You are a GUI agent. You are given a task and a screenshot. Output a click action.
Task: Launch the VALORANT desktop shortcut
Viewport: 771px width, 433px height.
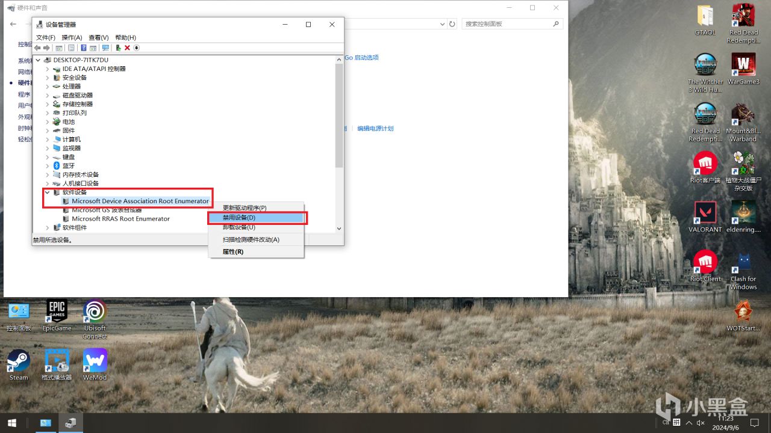705,217
